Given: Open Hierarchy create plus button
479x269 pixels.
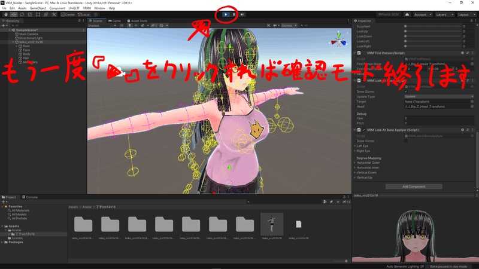Looking at the screenshot, I should pos(4,26).
